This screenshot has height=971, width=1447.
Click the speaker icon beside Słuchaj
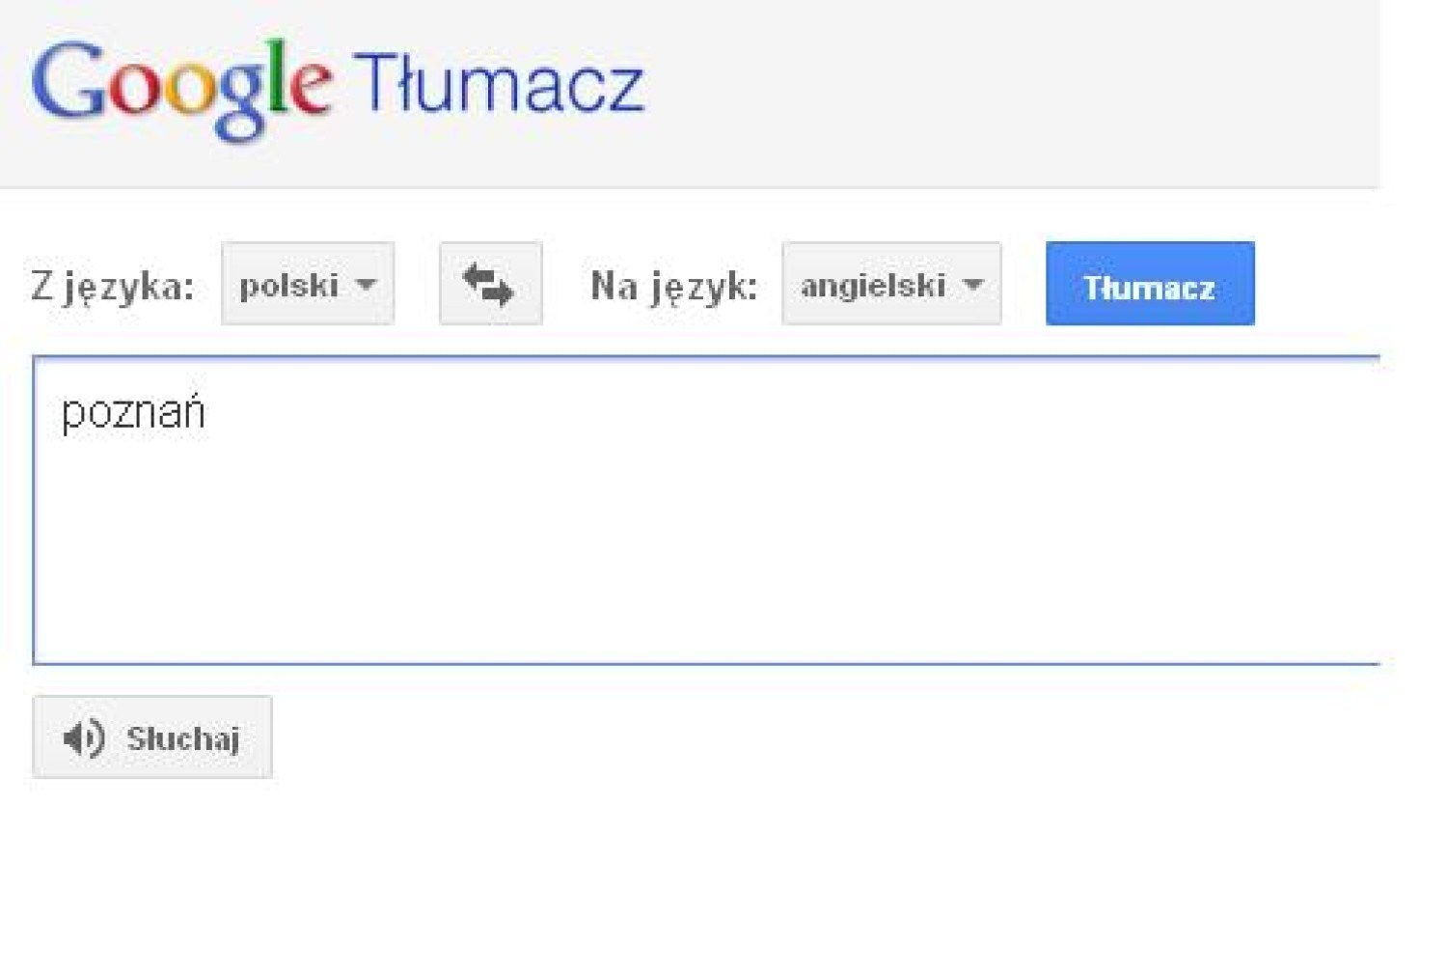(x=84, y=738)
